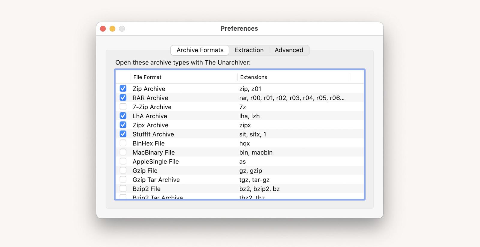Toggle the Zipx Archive checkbox off
The height and width of the screenshot is (247, 480).
tap(123, 125)
